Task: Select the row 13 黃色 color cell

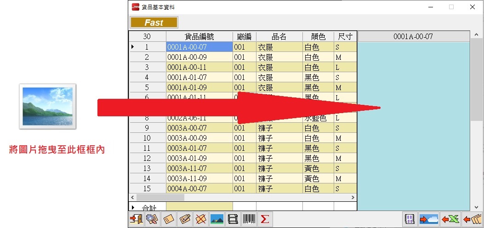Action: coord(318,168)
